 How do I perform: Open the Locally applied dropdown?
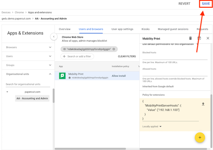[152, 126]
